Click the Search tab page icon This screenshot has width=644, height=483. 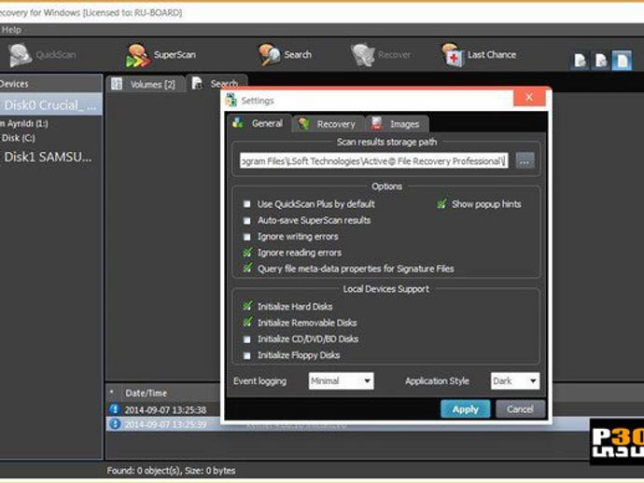click(197, 83)
